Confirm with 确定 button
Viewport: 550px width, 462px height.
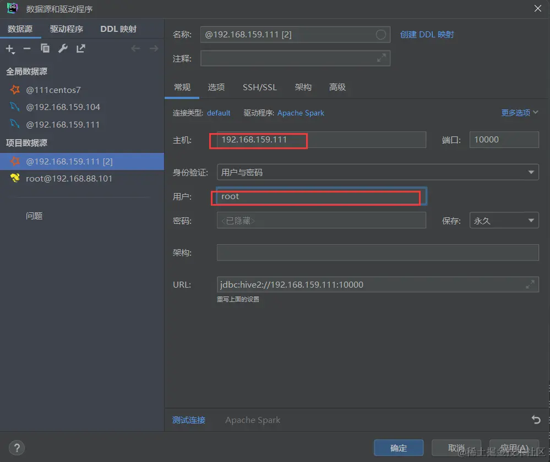pos(399,448)
